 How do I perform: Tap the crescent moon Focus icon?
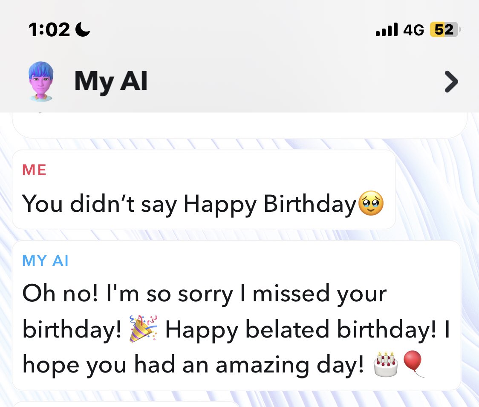tap(83, 30)
